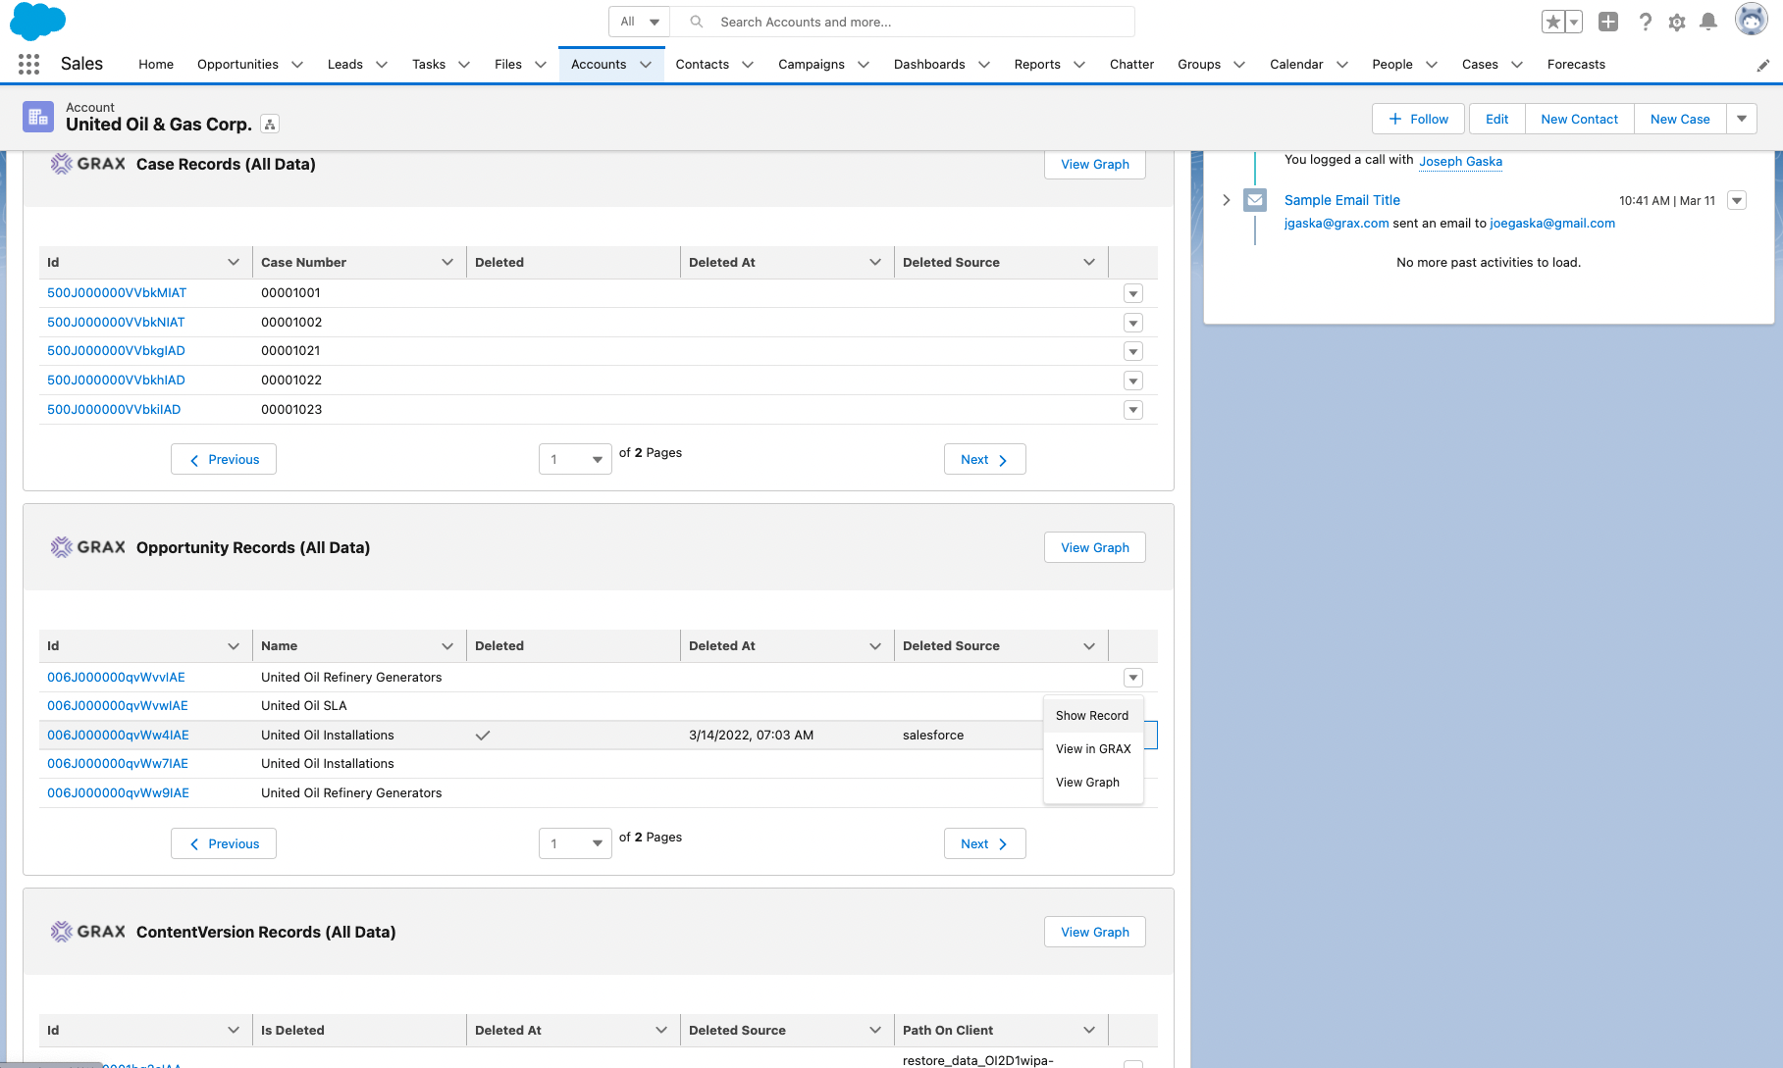This screenshot has height=1068, width=1783.
Task: Open the Joseph Gaska contact link
Action: [x=1460, y=161]
